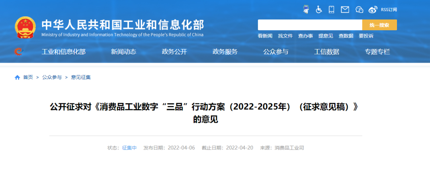Click 公众参与 in the breadcrumb
This screenshot has width=430, height=169.
tap(52, 77)
